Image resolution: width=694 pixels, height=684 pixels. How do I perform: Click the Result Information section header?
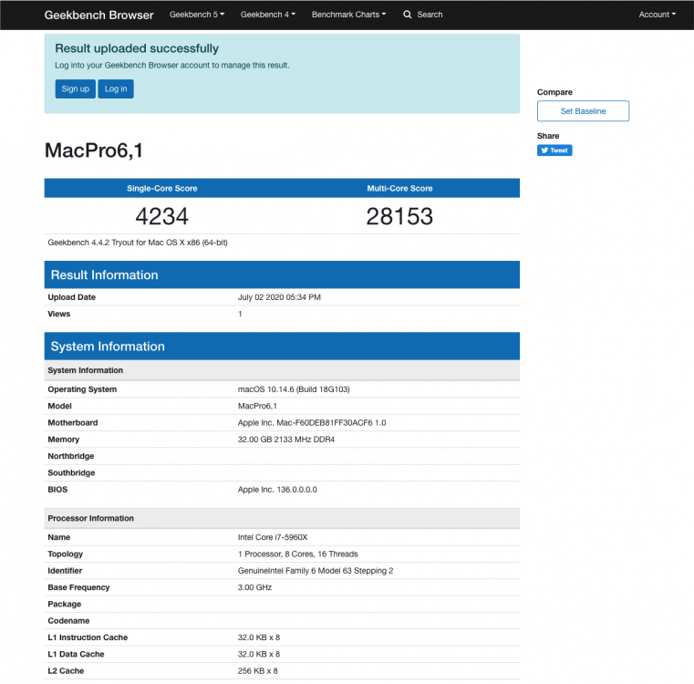coord(282,275)
